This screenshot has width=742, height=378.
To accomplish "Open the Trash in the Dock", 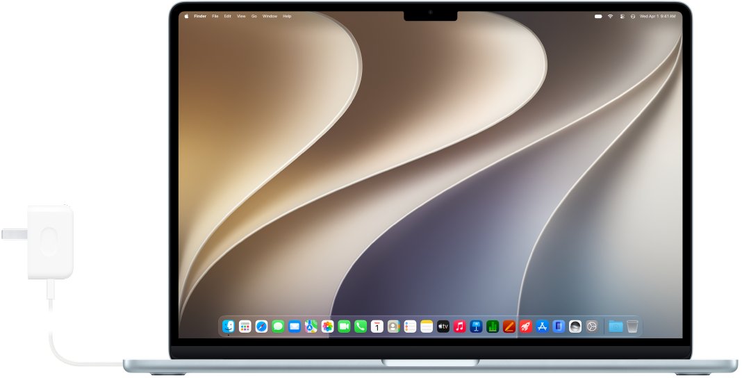I will click(632, 327).
